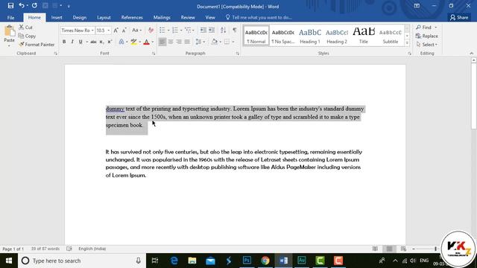This screenshot has height=268, width=477.
Task: Switch to the Layout tab
Action: coord(104,18)
